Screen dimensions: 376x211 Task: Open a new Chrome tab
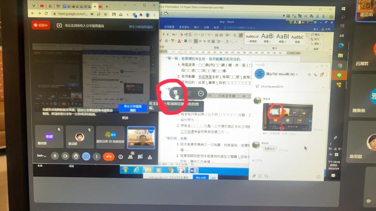click(x=107, y=7)
